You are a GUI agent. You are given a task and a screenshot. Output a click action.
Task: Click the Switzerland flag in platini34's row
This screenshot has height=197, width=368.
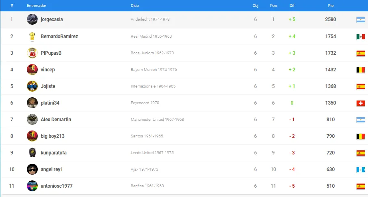[361, 103]
